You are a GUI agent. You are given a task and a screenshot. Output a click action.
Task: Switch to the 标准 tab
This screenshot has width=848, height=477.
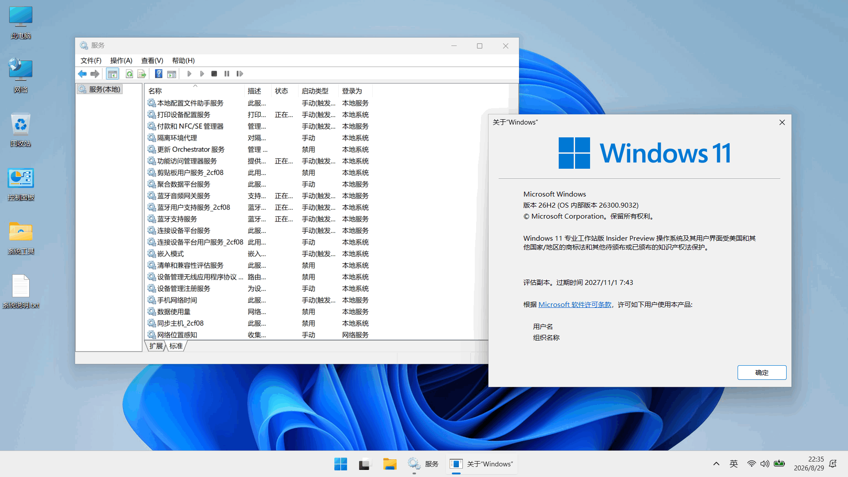(176, 346)
